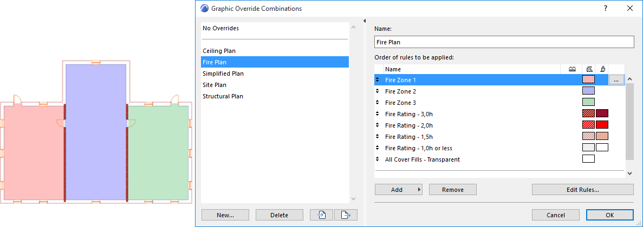Click the Name text field
The image size is (643, 227).
pyautogui.click(x=504, y=42)
